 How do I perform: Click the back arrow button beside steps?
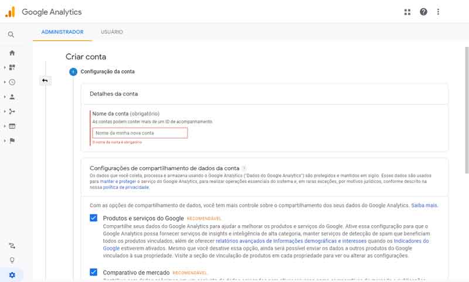pyautogui.click(x=45, y=80)
